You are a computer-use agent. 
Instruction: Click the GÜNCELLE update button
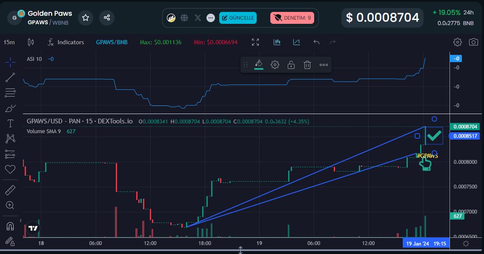(238, 18)
